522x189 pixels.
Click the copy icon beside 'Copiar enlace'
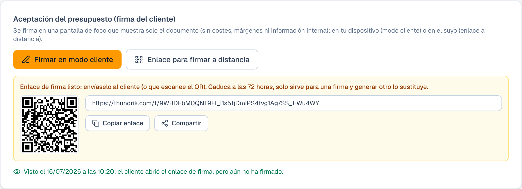(x=96, y=123)
